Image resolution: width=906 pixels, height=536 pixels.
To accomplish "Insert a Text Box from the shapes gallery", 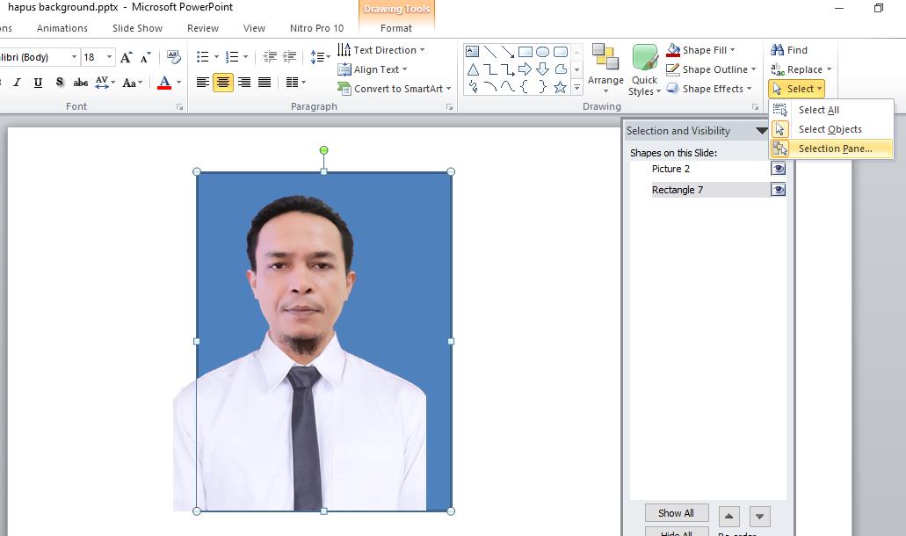I will pyautogui.click(x=472, y=50).
